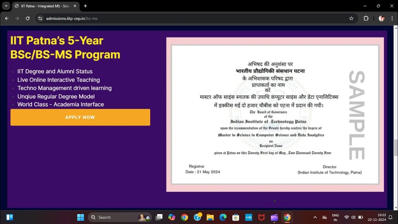Viewport: 398px width, 224px height.
Task: Open File Explorer from the taskbar
Action: 210,217
